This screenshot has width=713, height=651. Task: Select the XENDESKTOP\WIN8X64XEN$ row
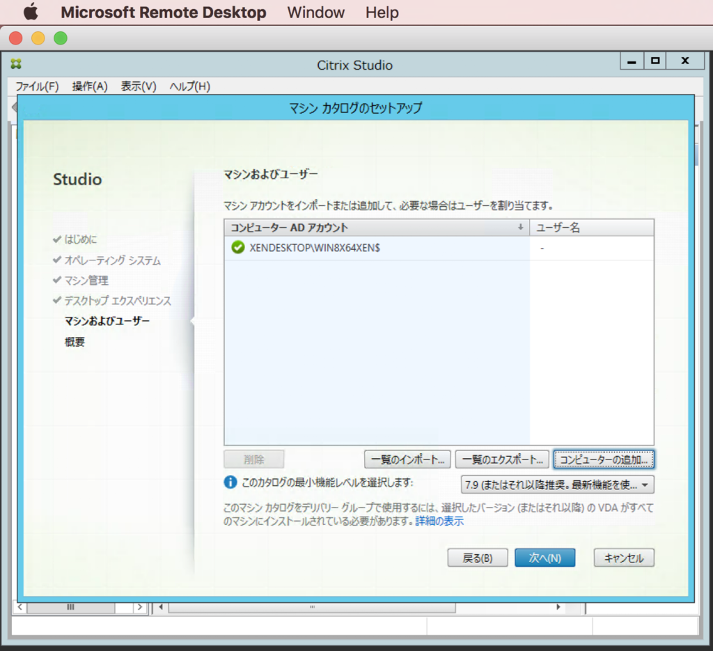click(x=439, y=248)
